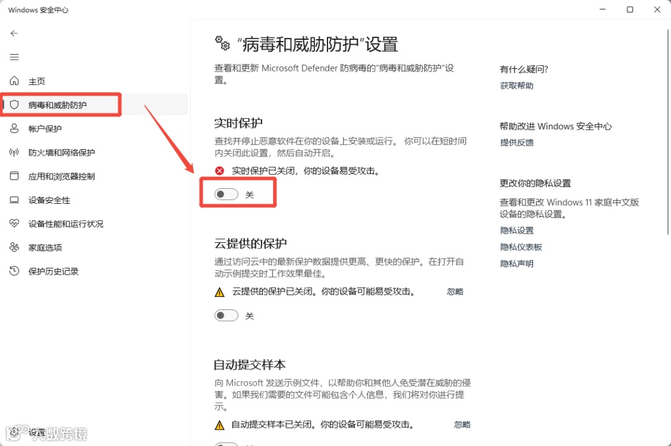Open the 隐私仪表板 link
Viewport: 671px width, 446px height.
(521, 247)
